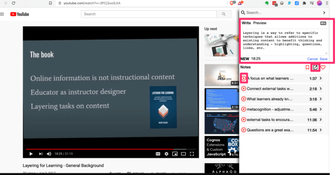The width and height of the screenshot is (335, 175).
Task: Expand the notes panel search chevron
Action: tap(324, 13)
